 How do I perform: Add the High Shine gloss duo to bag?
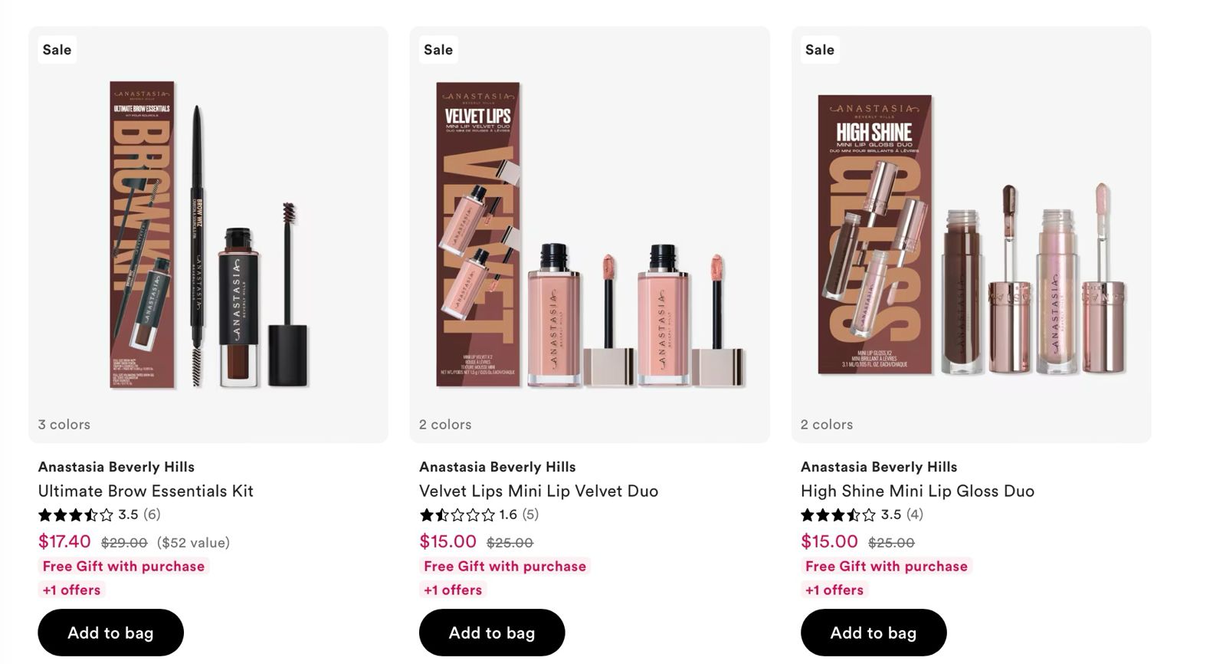tap(873, 633)
